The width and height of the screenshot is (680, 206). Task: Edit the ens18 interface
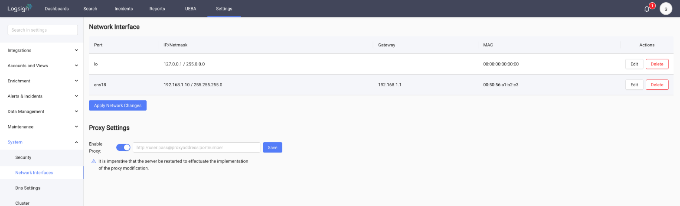coord(634,85)
